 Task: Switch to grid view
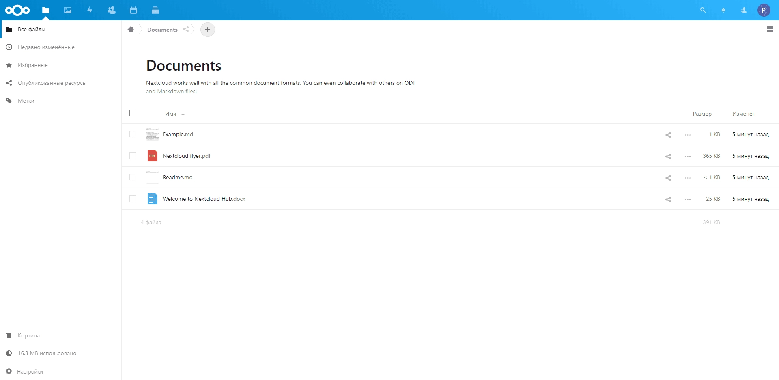[770, 29]
